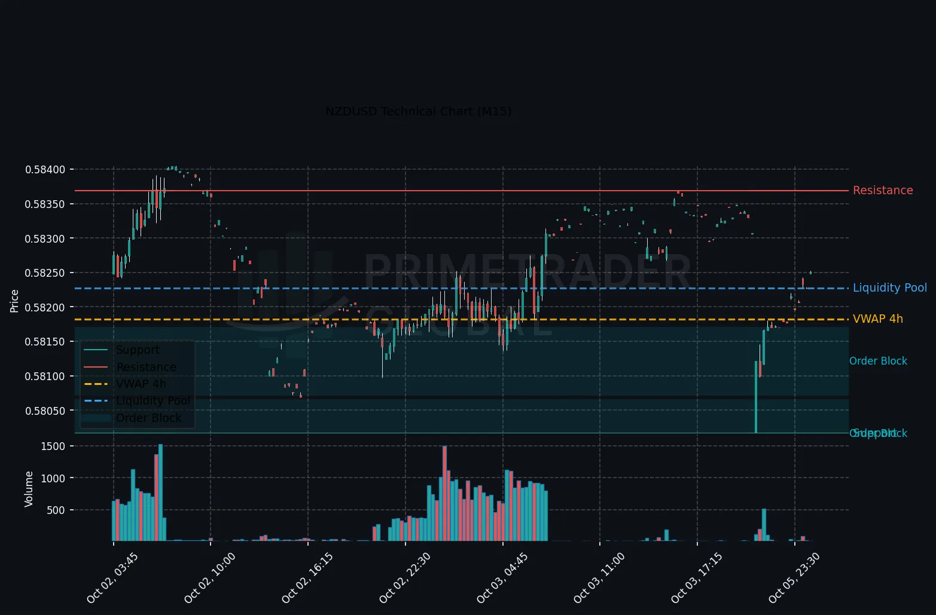This screenshot has width=936, height=615.
Task: Click the 0.58100 price axis value
Action: [45, 377]
